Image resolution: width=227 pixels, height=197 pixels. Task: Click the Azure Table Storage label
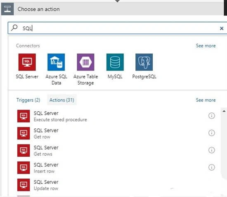(x=85, y=80)
